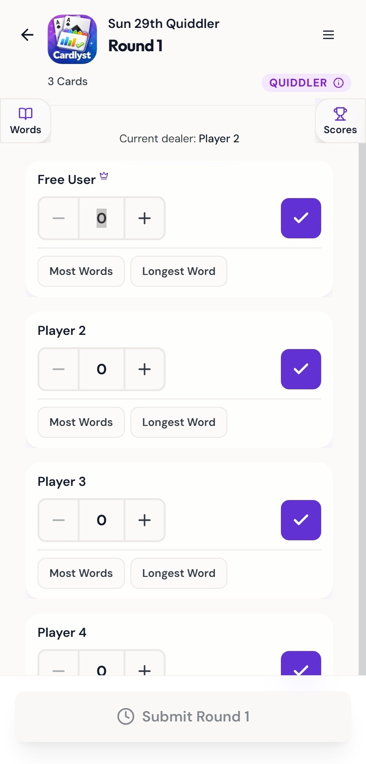Click the back arrow
This screenshot has height=764, width=366.
point(27,34)
